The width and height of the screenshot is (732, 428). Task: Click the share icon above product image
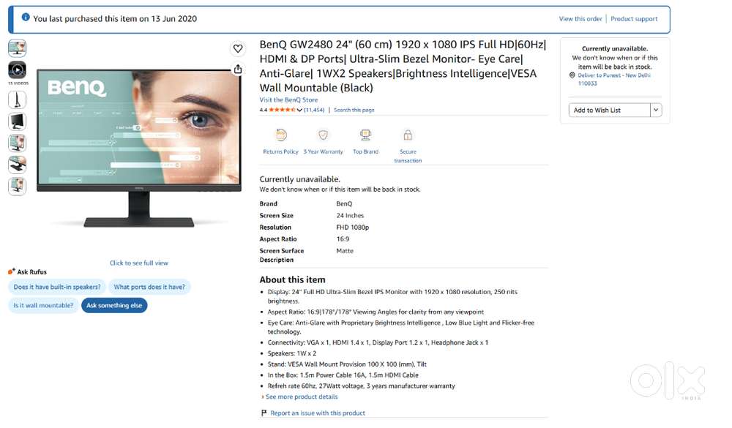coord(238,69)
